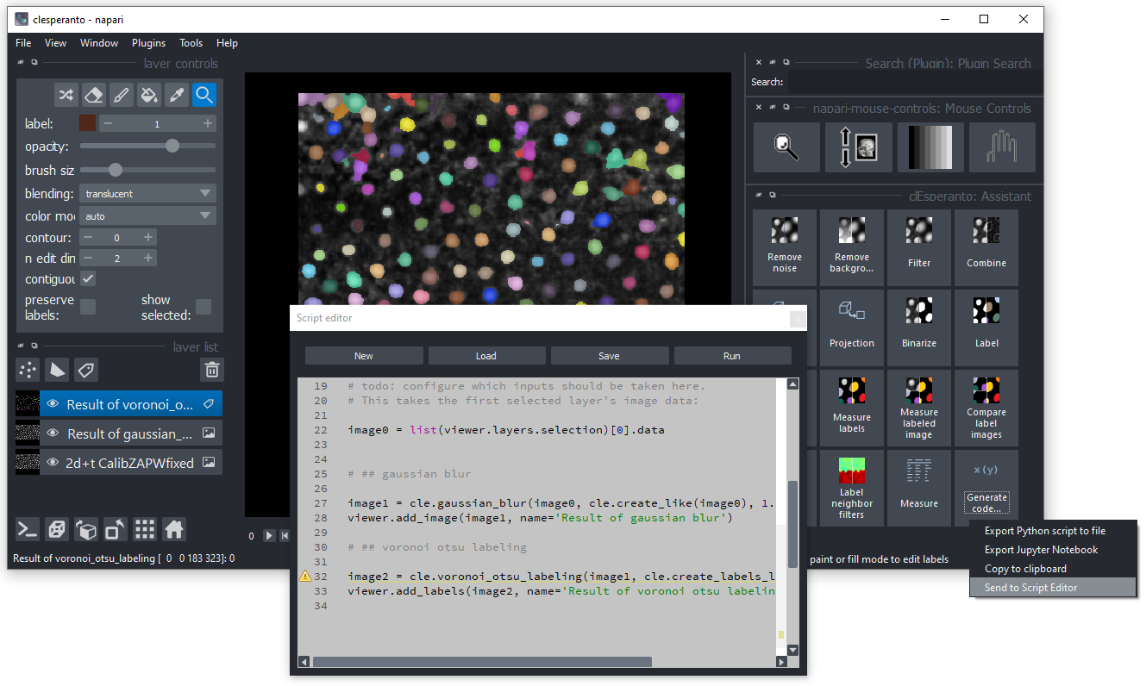This screenshot has height=686, width=1146.
Task: Choose Export Jupyter Notebook
Action: (1053, 550)
